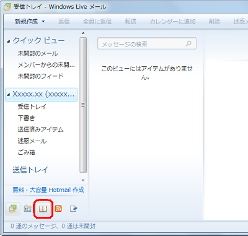Open the Newsgroups icon in bottom bar
This screenshot has height=236, width=248.
point(73,209)
